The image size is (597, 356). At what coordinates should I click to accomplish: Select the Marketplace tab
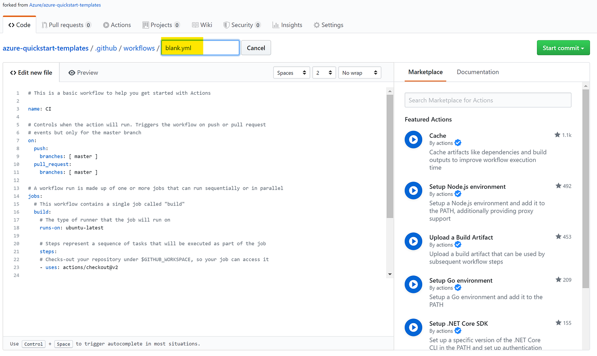[425, 72]
